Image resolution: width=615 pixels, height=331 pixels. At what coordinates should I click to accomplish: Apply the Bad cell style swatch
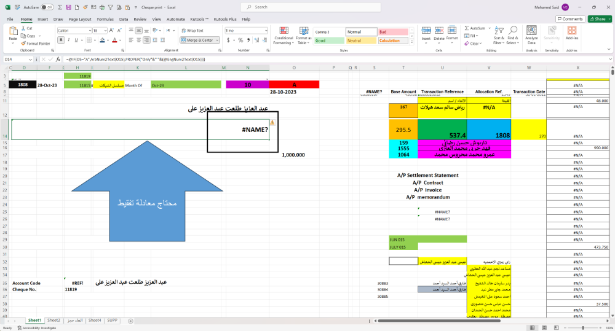pos(393,32)
